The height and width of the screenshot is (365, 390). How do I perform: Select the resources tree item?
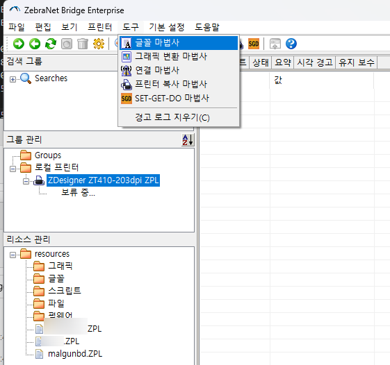(x=52, y=254)
